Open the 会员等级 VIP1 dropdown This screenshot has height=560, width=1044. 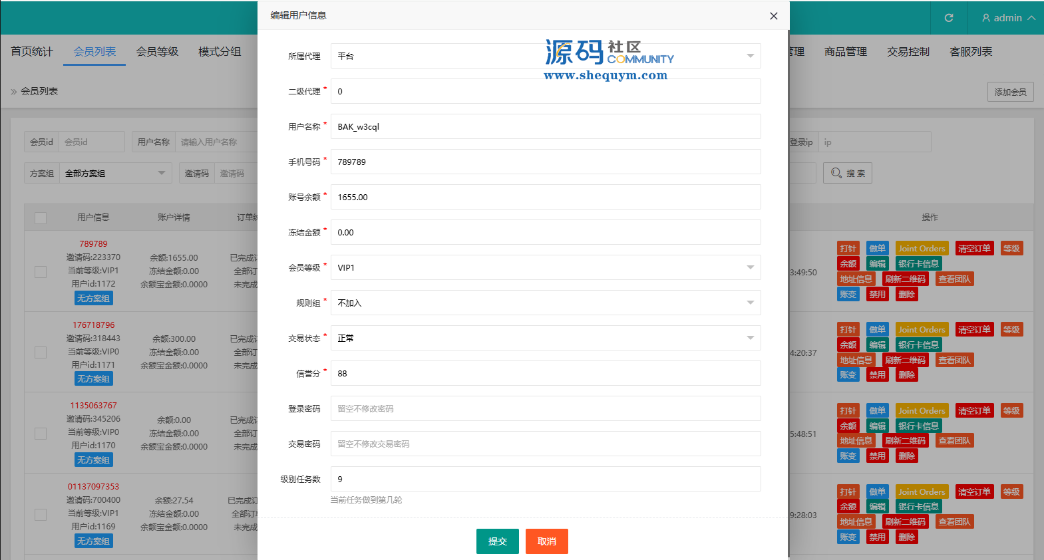tap(546, 267)
